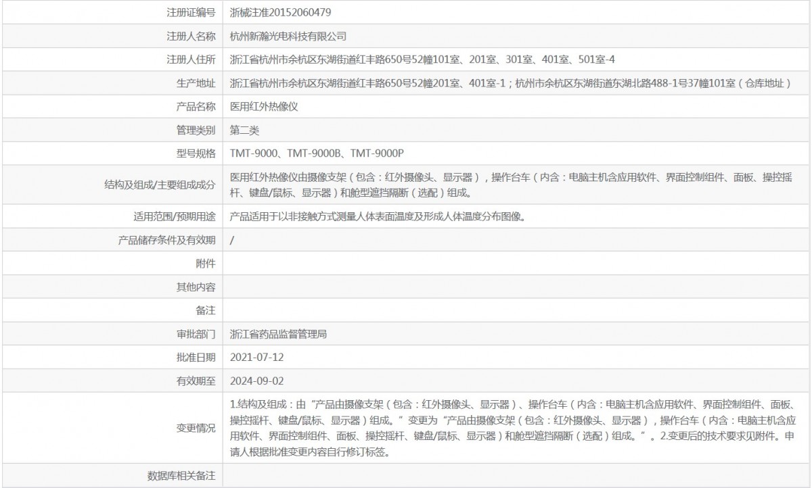The image size is (812, 488).
Task: Click the 数据库相关备注 label
Action: (x=181, y=476)
